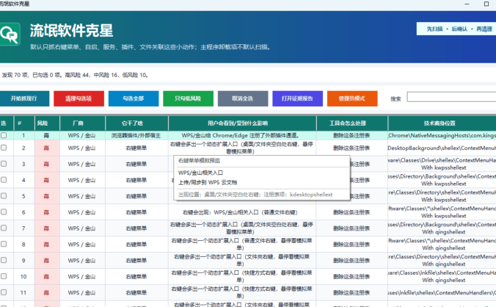
Task: Sort by the 它干了啥 column header
Action: tap(136, 123)
